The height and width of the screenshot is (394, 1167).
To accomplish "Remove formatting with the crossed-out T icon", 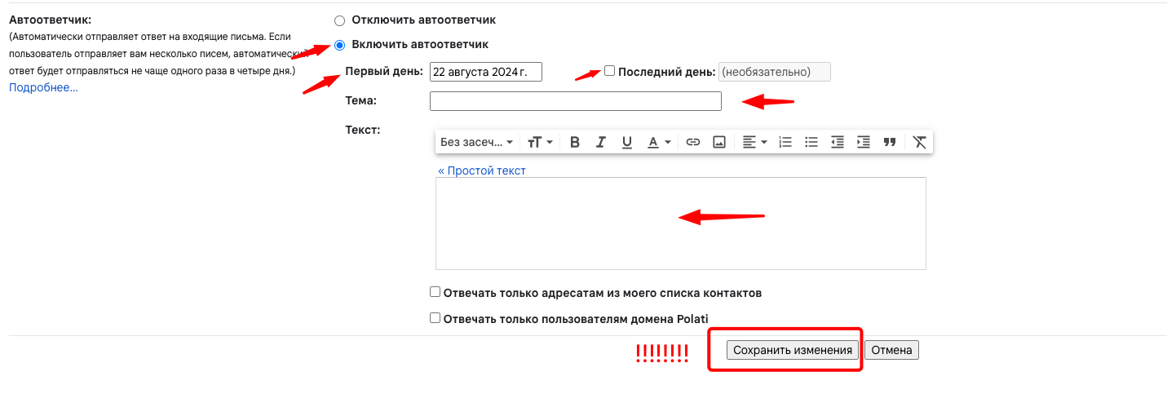I will [x=920, y=142].
